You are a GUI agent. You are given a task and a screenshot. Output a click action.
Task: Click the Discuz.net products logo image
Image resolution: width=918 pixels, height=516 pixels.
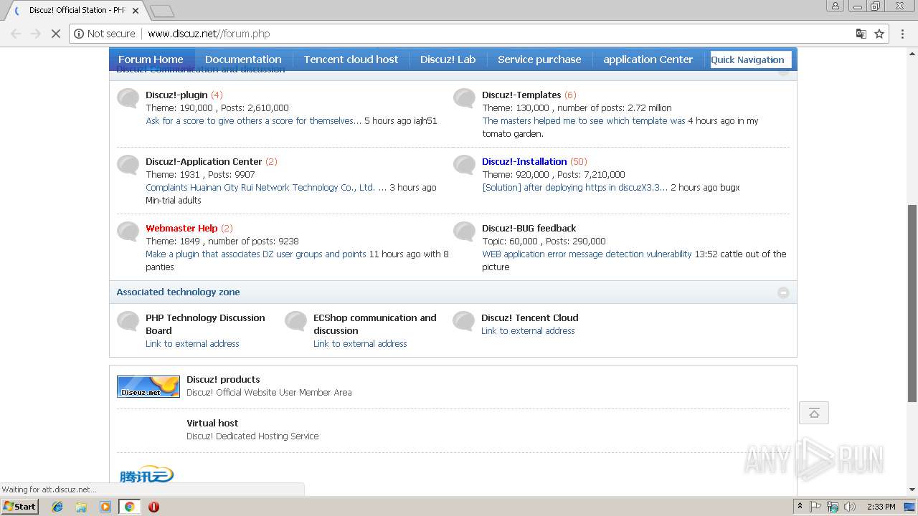148,386
